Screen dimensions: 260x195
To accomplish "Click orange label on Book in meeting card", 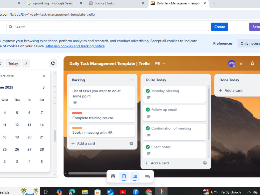I will click(77, 128).
